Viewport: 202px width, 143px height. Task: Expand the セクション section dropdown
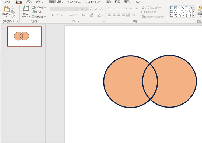(x=39, y=17)
